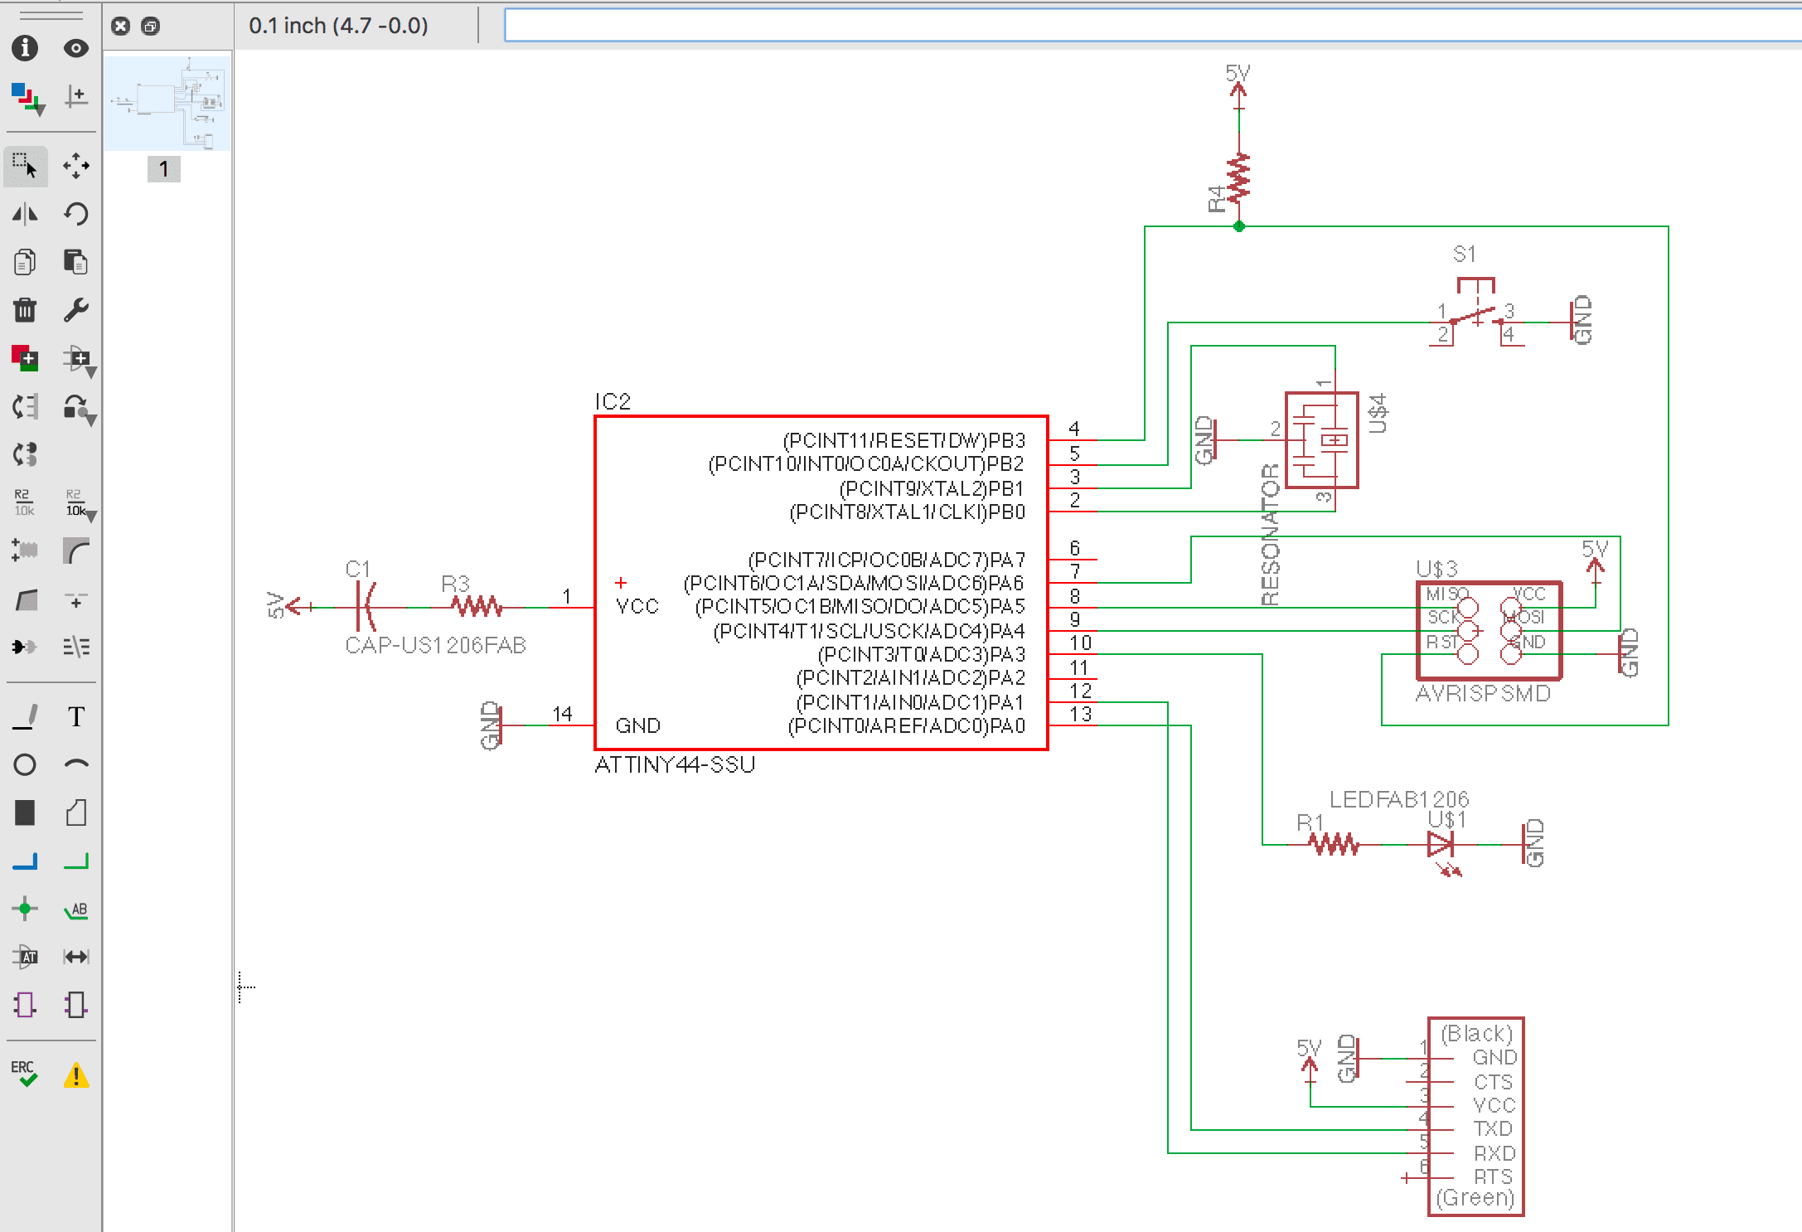Click the sheet number 1 label

tap(163, 169)
